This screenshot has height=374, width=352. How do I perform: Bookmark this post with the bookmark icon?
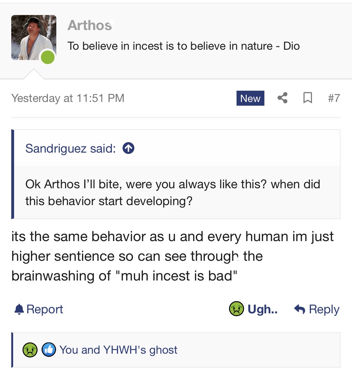point(308,98)
